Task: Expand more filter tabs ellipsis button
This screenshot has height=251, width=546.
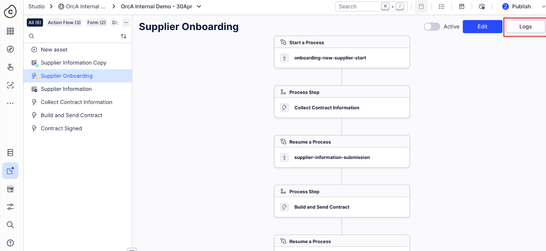Action: (x=126, y=22)
